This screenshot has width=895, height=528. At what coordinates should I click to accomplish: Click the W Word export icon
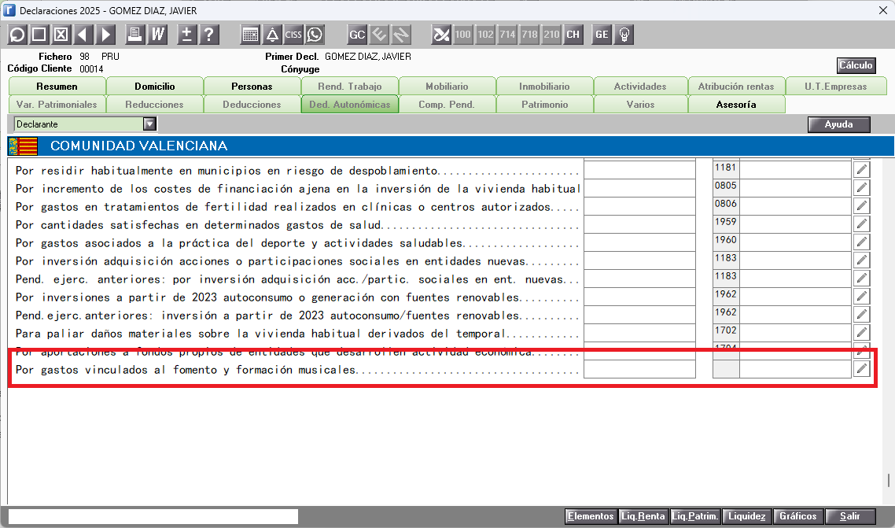(157, 35)
